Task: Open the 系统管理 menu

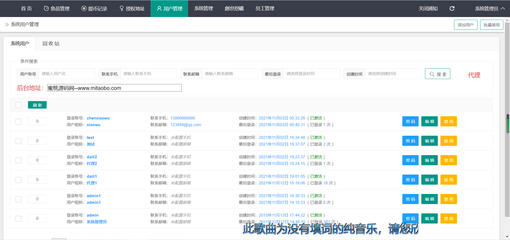Action: point(204,9)
